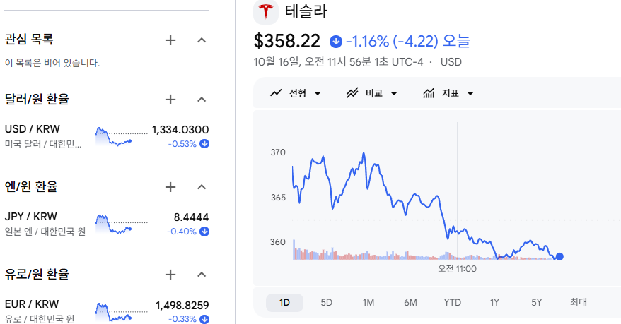Image resolution: width=621 pixels, height=324 pixels.
Task: Select the 5D time range tab
Action: click(326, 303)
